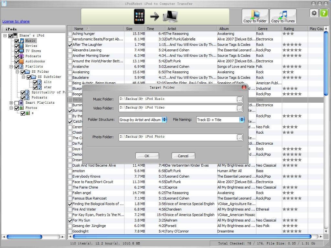Image resolution: width=331 pixels, height=248 pixels.
Task: Click the Copy to Folder icon
Action: pyautogui.click(x=255, y=16)
